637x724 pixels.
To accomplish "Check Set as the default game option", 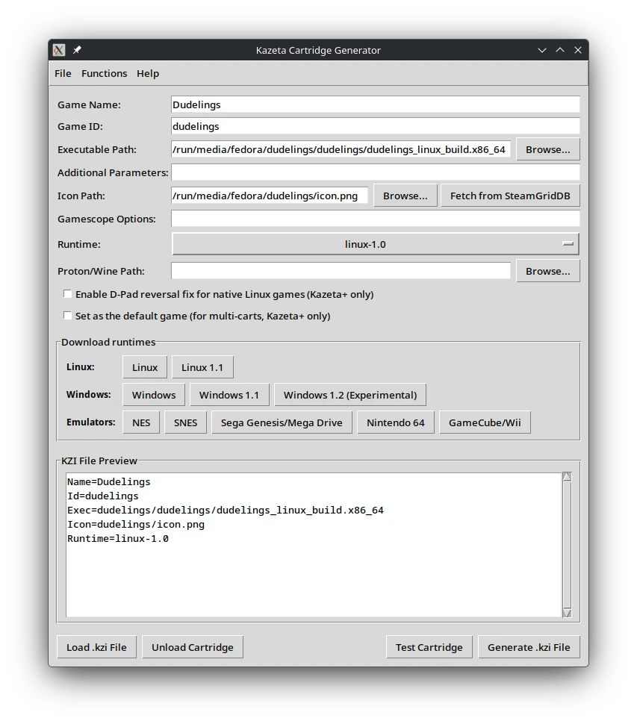I will [x=67, y=316].
